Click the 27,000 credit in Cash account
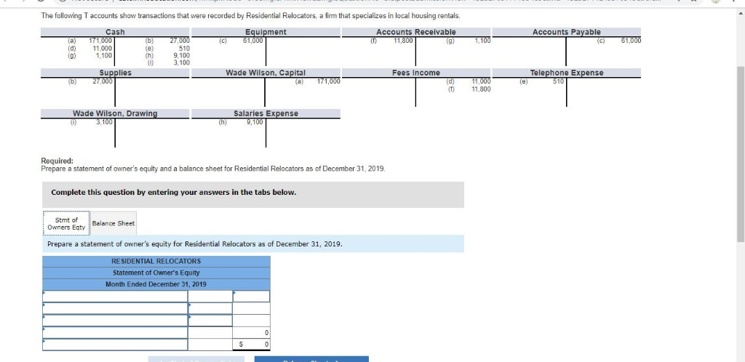Image resolution: width=745 pixels, height=362 pixels. [x=180, y=41]
